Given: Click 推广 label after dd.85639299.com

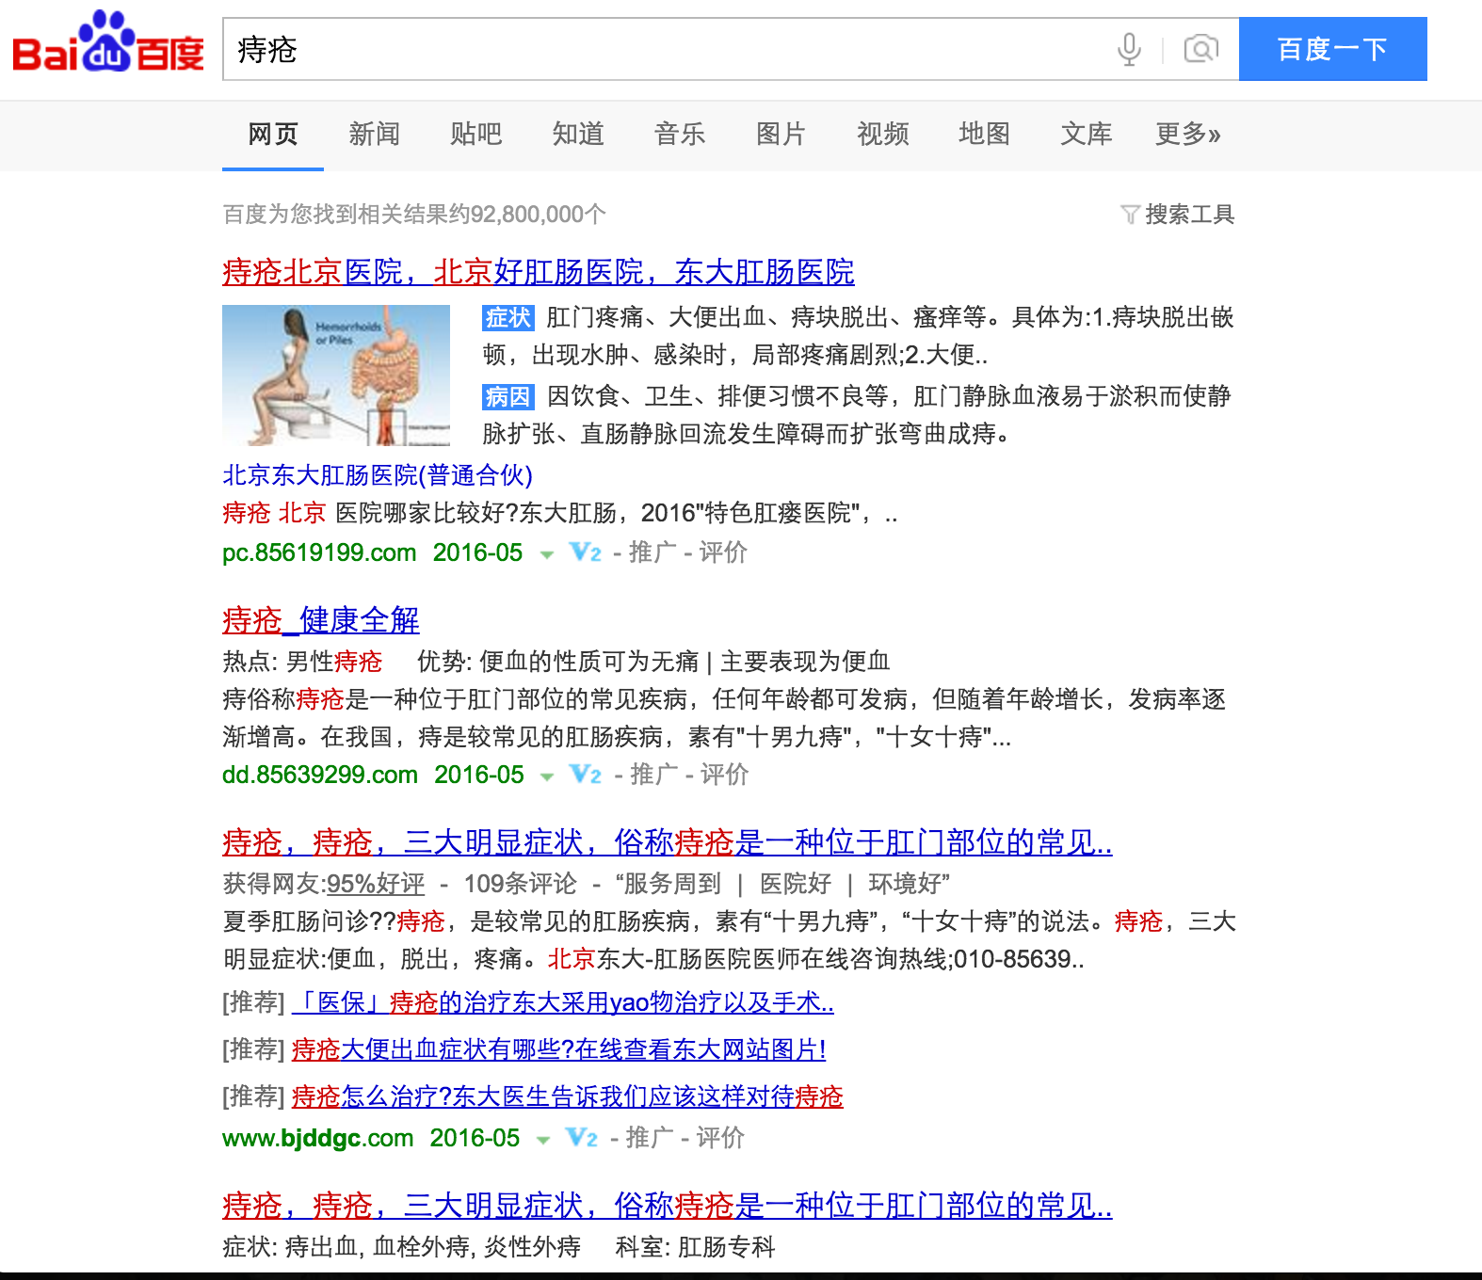Looking at the screenshot, I should click(654, 775).
